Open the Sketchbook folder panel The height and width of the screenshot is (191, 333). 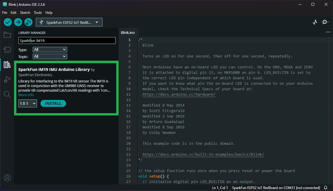point(7,34)
